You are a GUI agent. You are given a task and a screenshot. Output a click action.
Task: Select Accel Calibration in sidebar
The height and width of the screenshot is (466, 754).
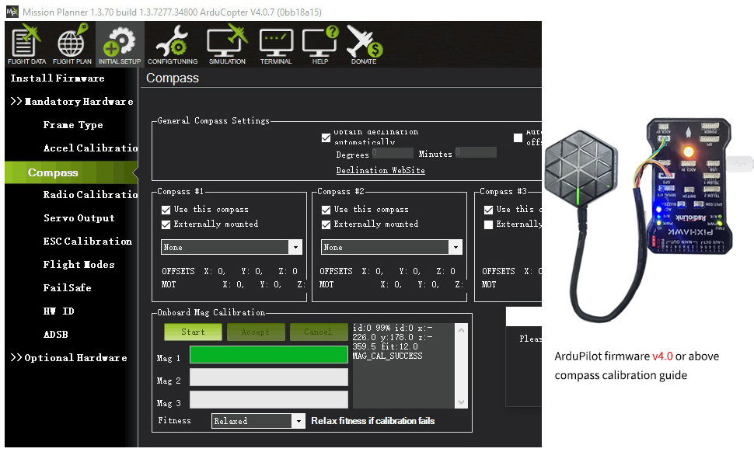[90, 148]
